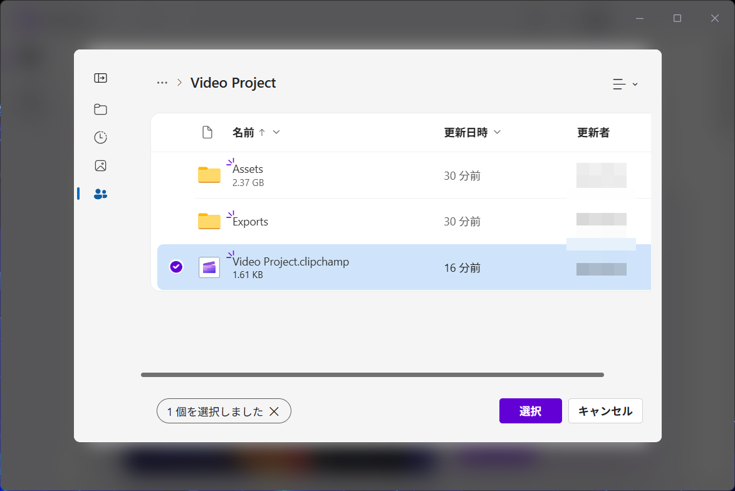Open the Assets folder icon

209,175
